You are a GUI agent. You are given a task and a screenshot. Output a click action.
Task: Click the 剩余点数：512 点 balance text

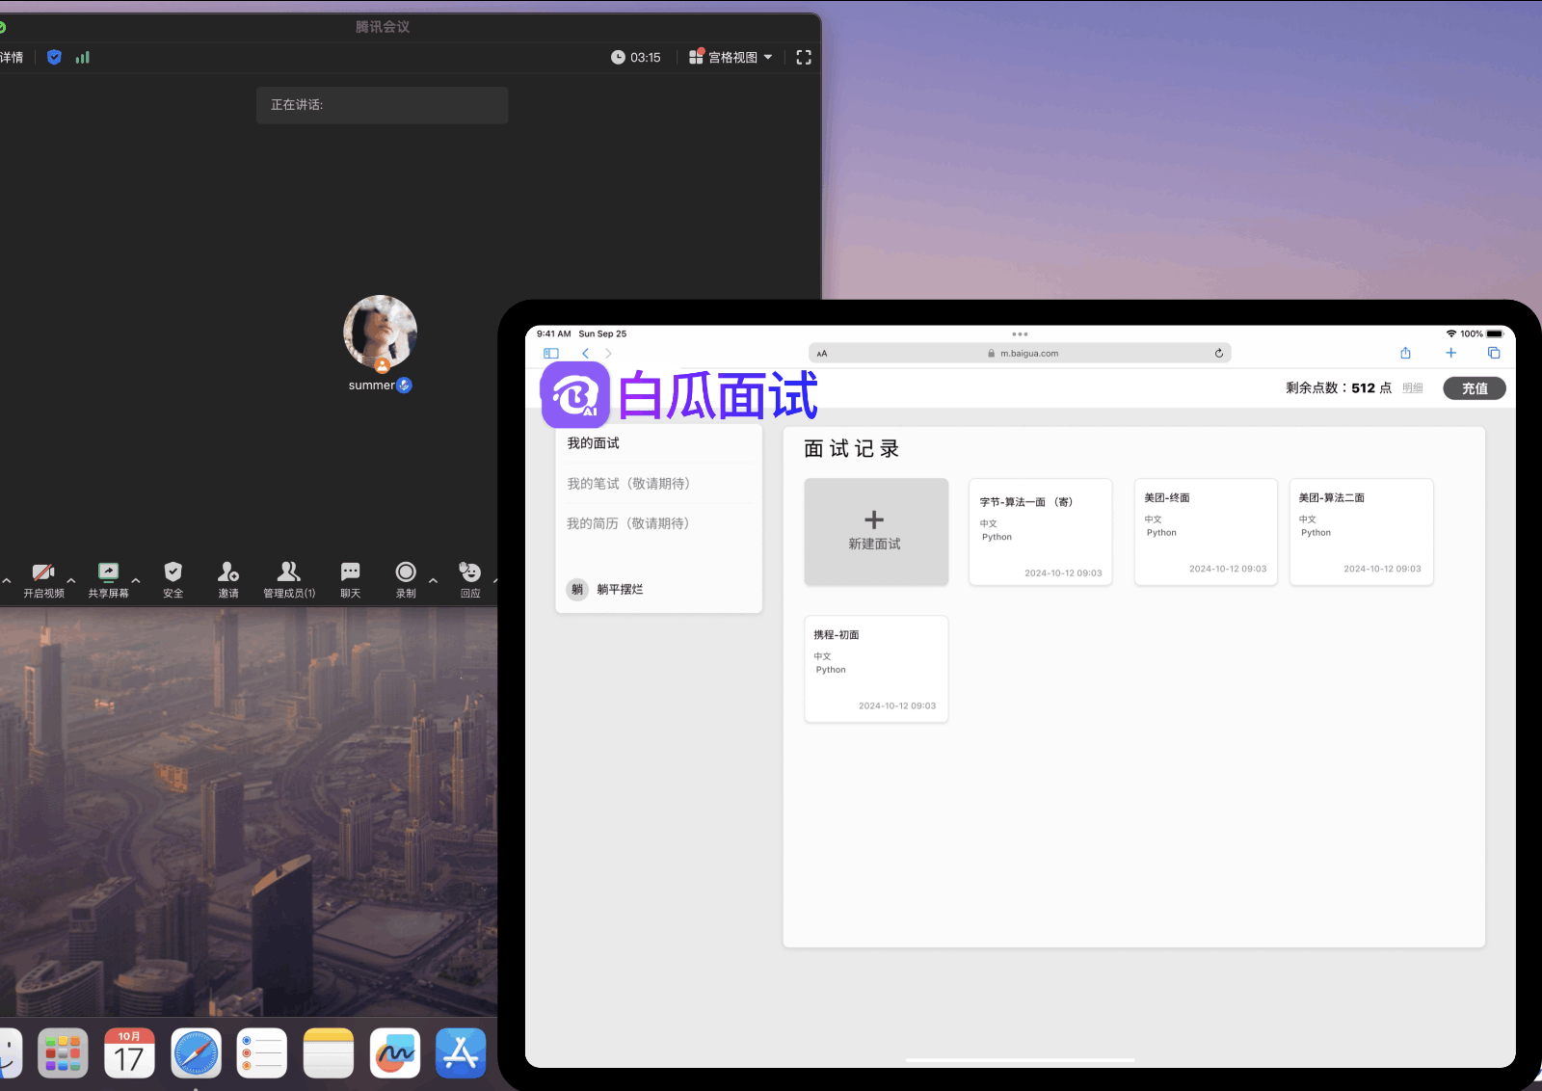point(1339,388)
